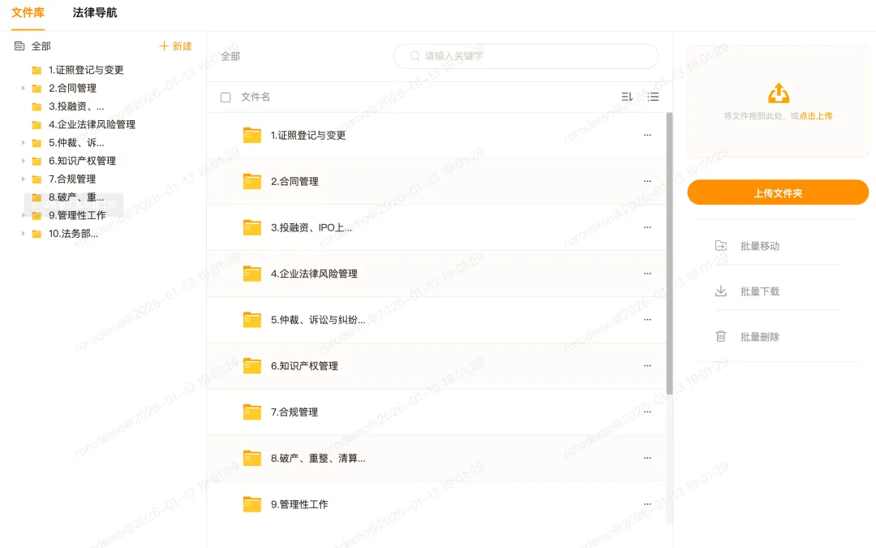Image resolution: width=876 pixels, height=548 pixels.
Task: Click the 批量删除 trash icon
Action: tap(721, 336)
